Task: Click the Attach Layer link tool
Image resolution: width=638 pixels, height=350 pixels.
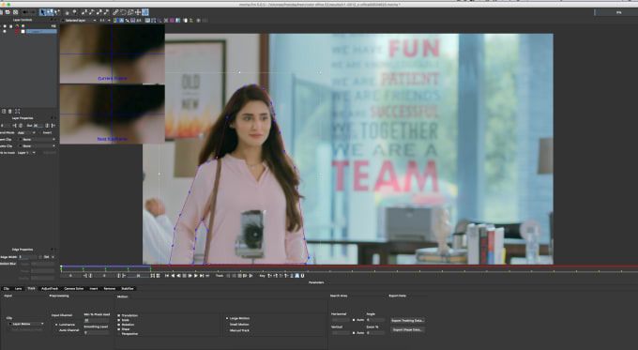Action: click(115, 12)
